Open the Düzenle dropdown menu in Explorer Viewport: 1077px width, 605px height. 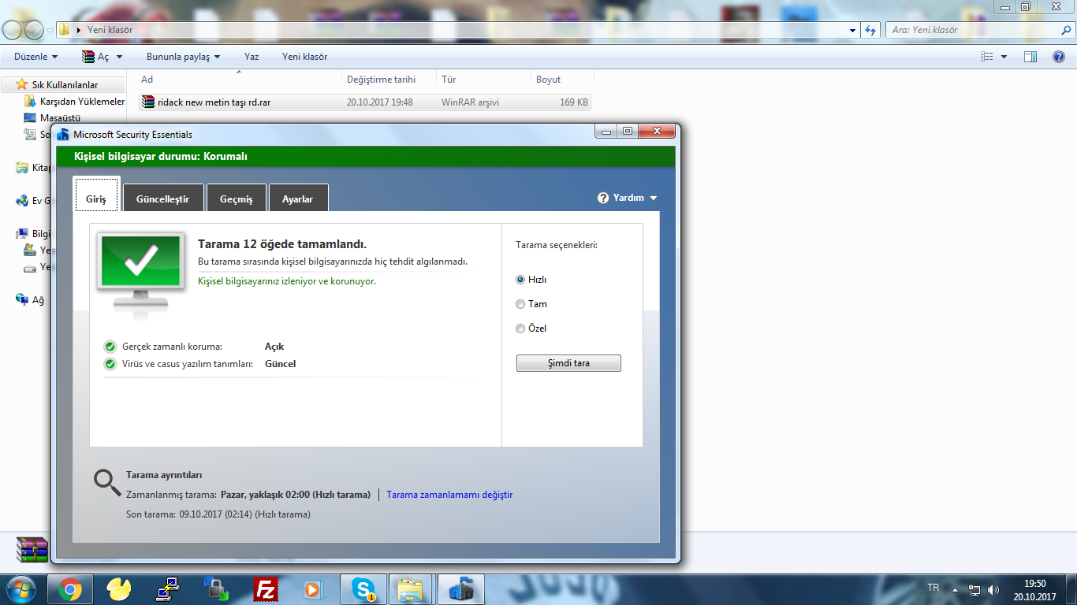pyautogui.click(x=35, y=57)
